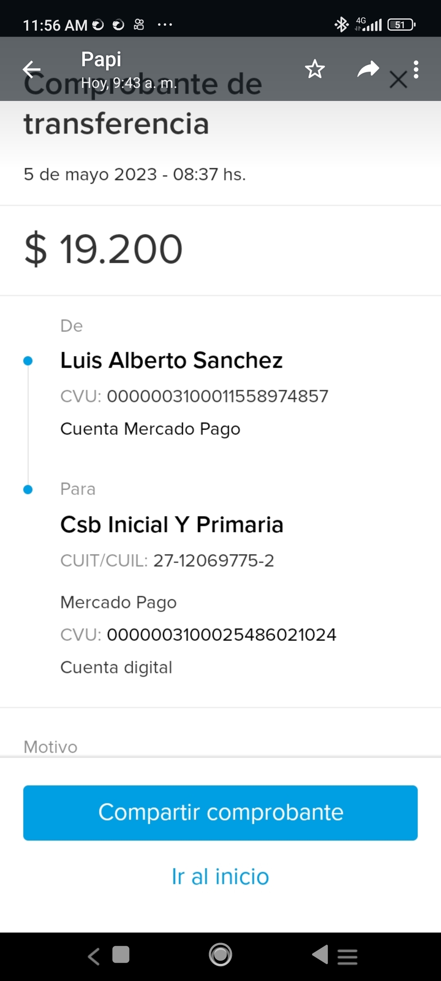Select sender name Luis Alberto Sanchez
The image size is (441, 981).
point(171,361)
